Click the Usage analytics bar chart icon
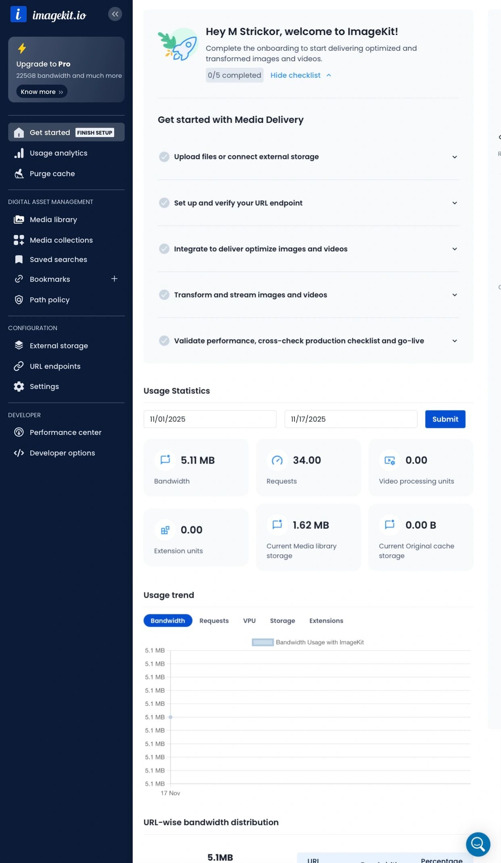The width and height of the screenshot is (501, 863). pyautogui.click(x=19, y=153)
